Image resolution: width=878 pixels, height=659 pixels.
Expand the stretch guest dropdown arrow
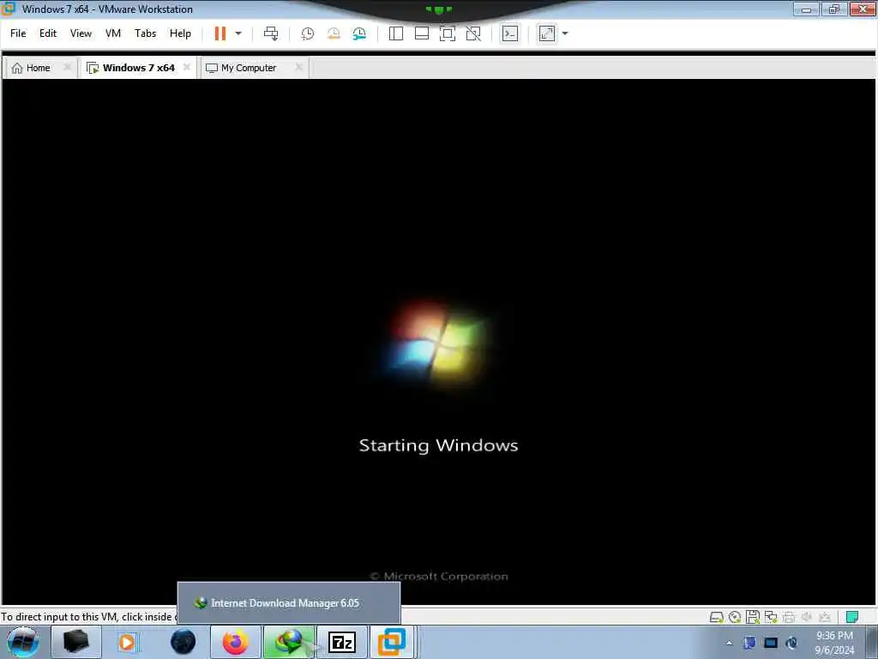(565, 33)
